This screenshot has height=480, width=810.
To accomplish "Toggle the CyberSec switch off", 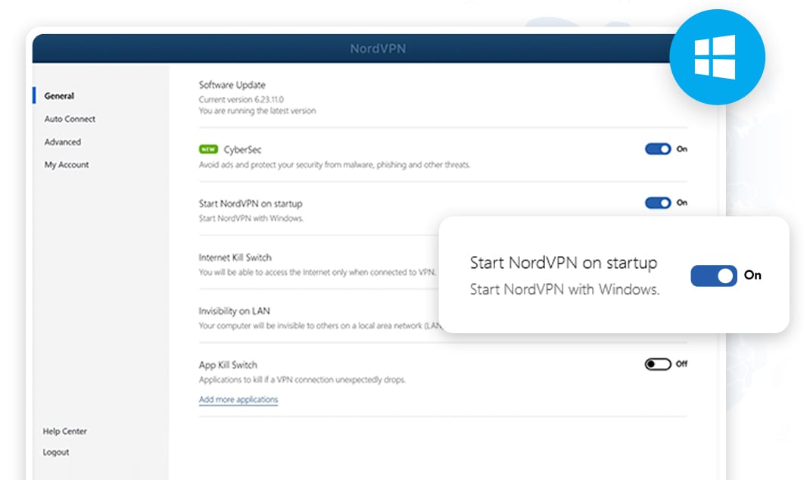I will (658, 149).
